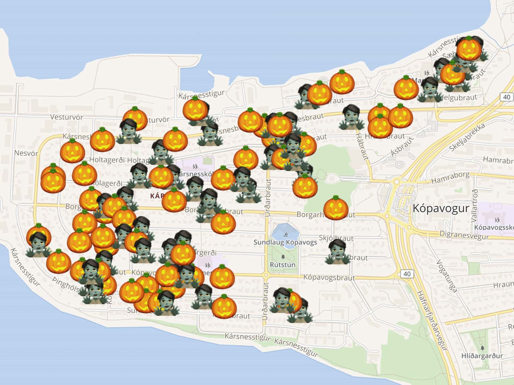The height and width of the screenshot is (385, 514).
Task: Click the pumpkin at park's southwest edge
Action: [x=305, y=186]
